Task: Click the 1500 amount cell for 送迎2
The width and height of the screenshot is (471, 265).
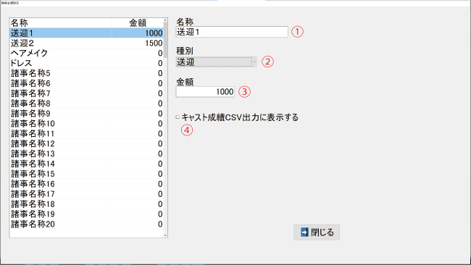Action: click(x=138, y=43)
